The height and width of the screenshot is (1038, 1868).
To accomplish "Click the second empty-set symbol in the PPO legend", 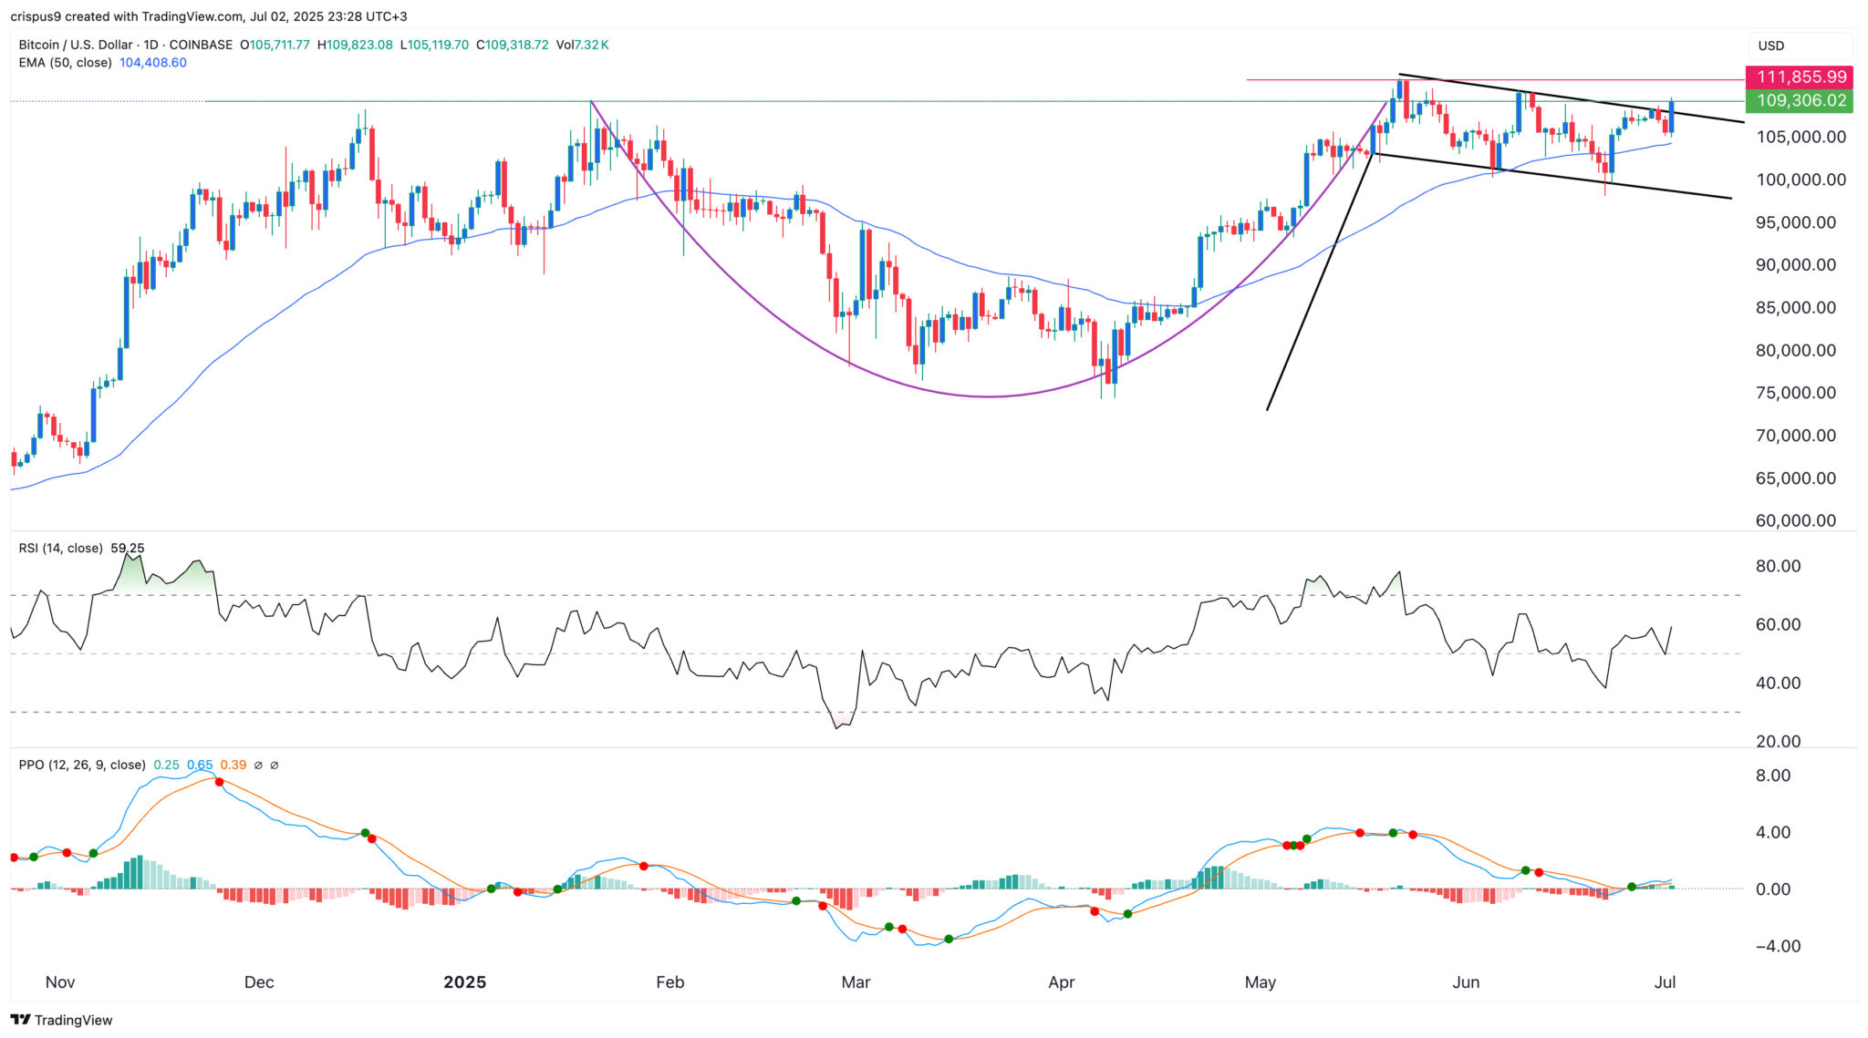I will tap(275, 766).
